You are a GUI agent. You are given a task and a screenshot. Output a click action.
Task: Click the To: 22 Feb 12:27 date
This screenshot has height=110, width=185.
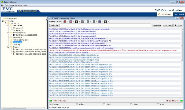coord(172,101)
